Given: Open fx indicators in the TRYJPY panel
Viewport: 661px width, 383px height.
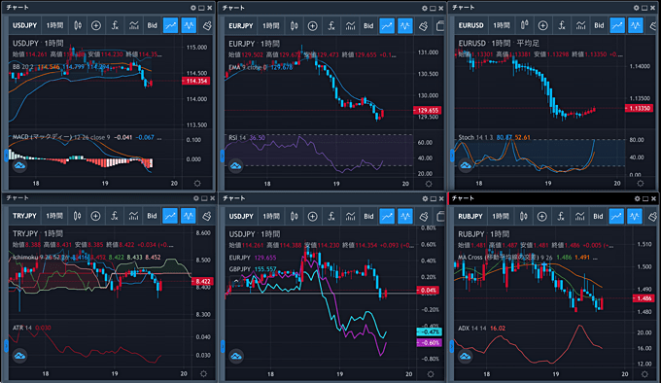Looking at the screenshot, I should [x=115, y=216].
